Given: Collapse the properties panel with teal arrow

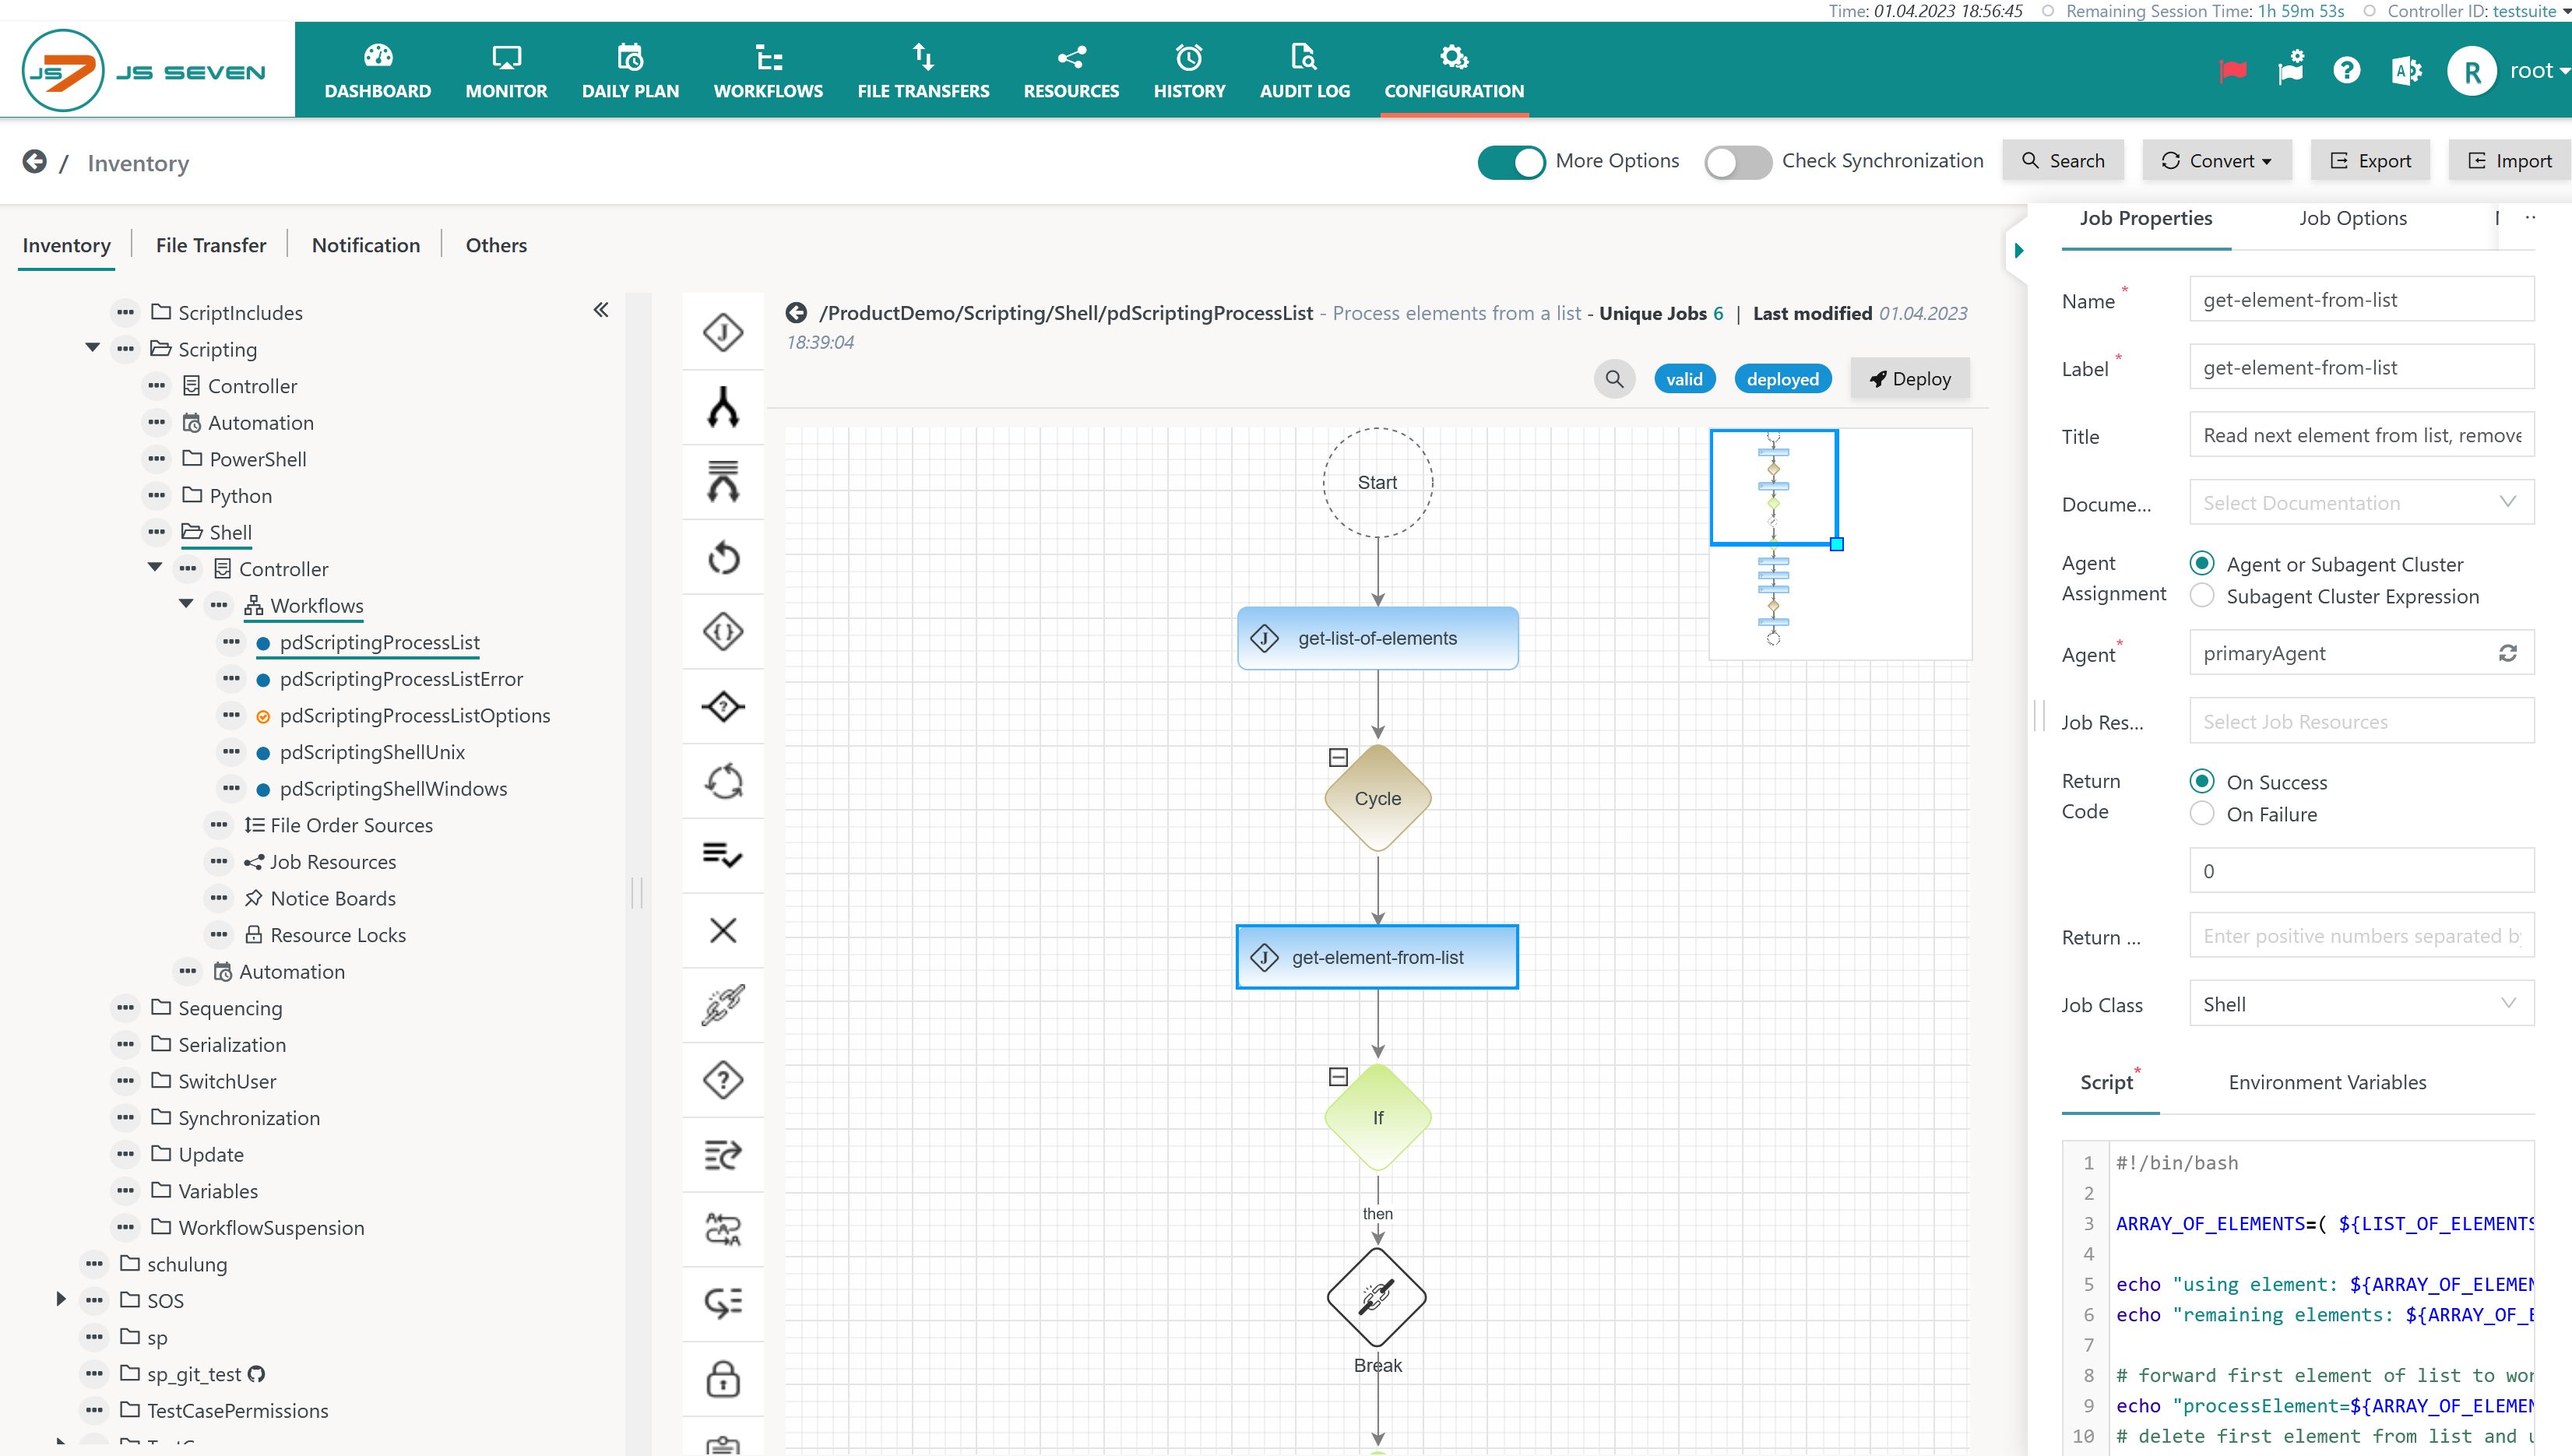Looking at the screenshot, I should coord(2019,250).
